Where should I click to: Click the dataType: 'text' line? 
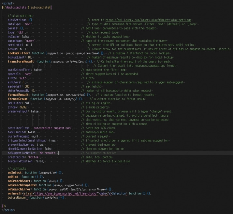(21, 24)
